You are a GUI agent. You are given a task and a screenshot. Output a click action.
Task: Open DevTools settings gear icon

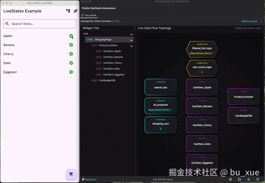[x=230, y=179]
